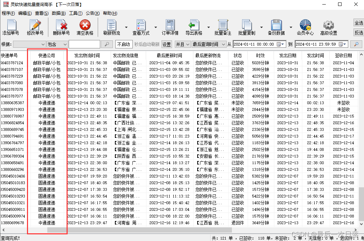Viewport: 364px width, 241px height.
Task: Click the vertical scrollbar down arrow
Action: tap(361, 224)
